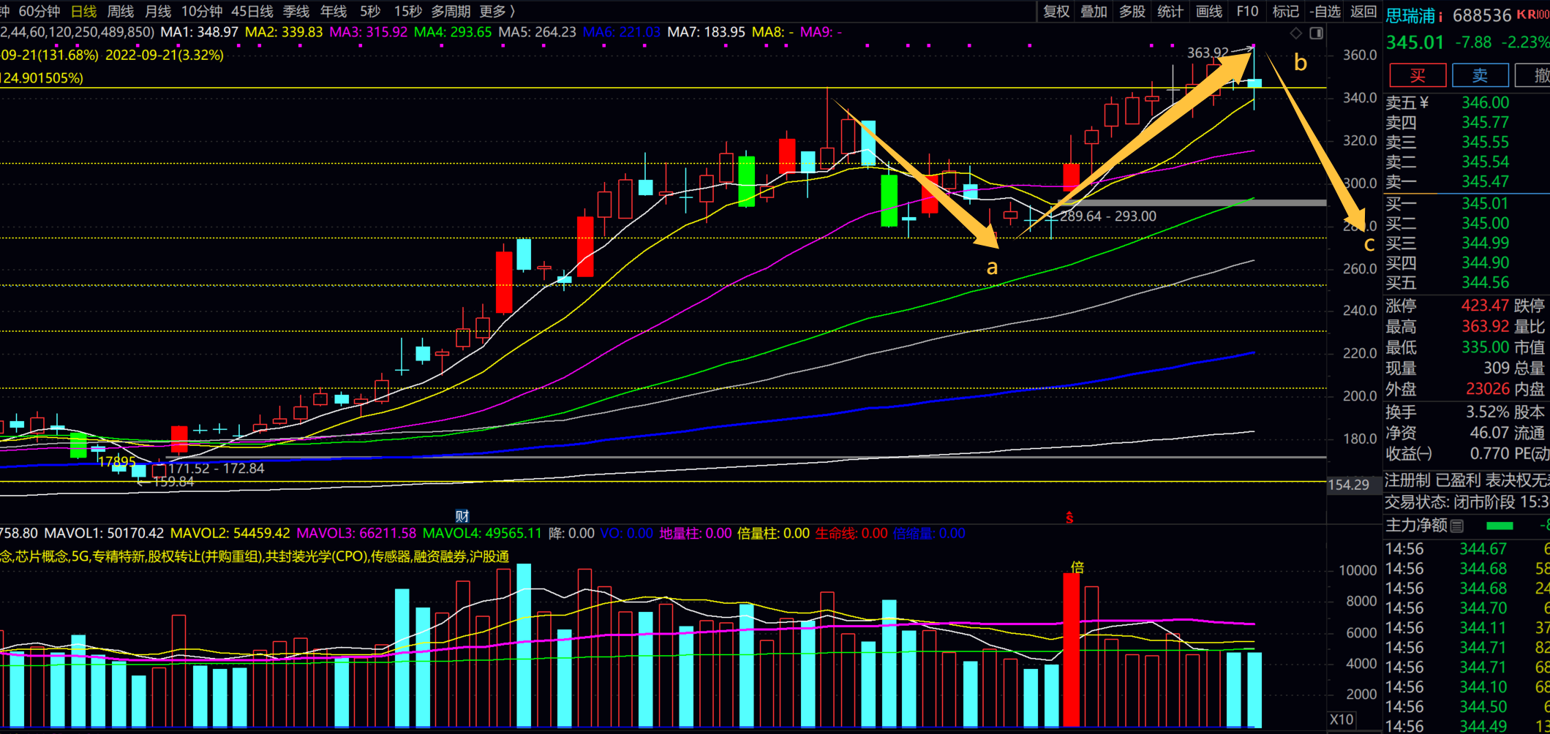This screenshot has width=1550, height=734.
Task: Toggle 自选 watchlist membership
Action: pyautogui.click(x=1325, y=11)
